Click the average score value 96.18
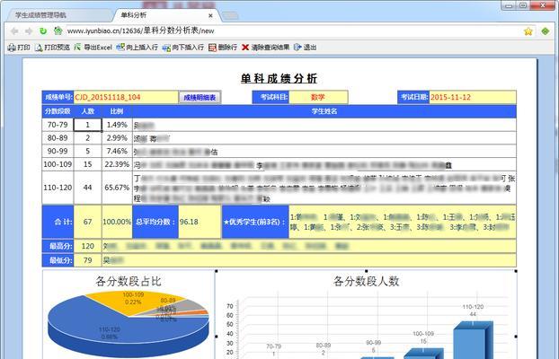This screenshot has width=559, height=359. coord(200,222)
